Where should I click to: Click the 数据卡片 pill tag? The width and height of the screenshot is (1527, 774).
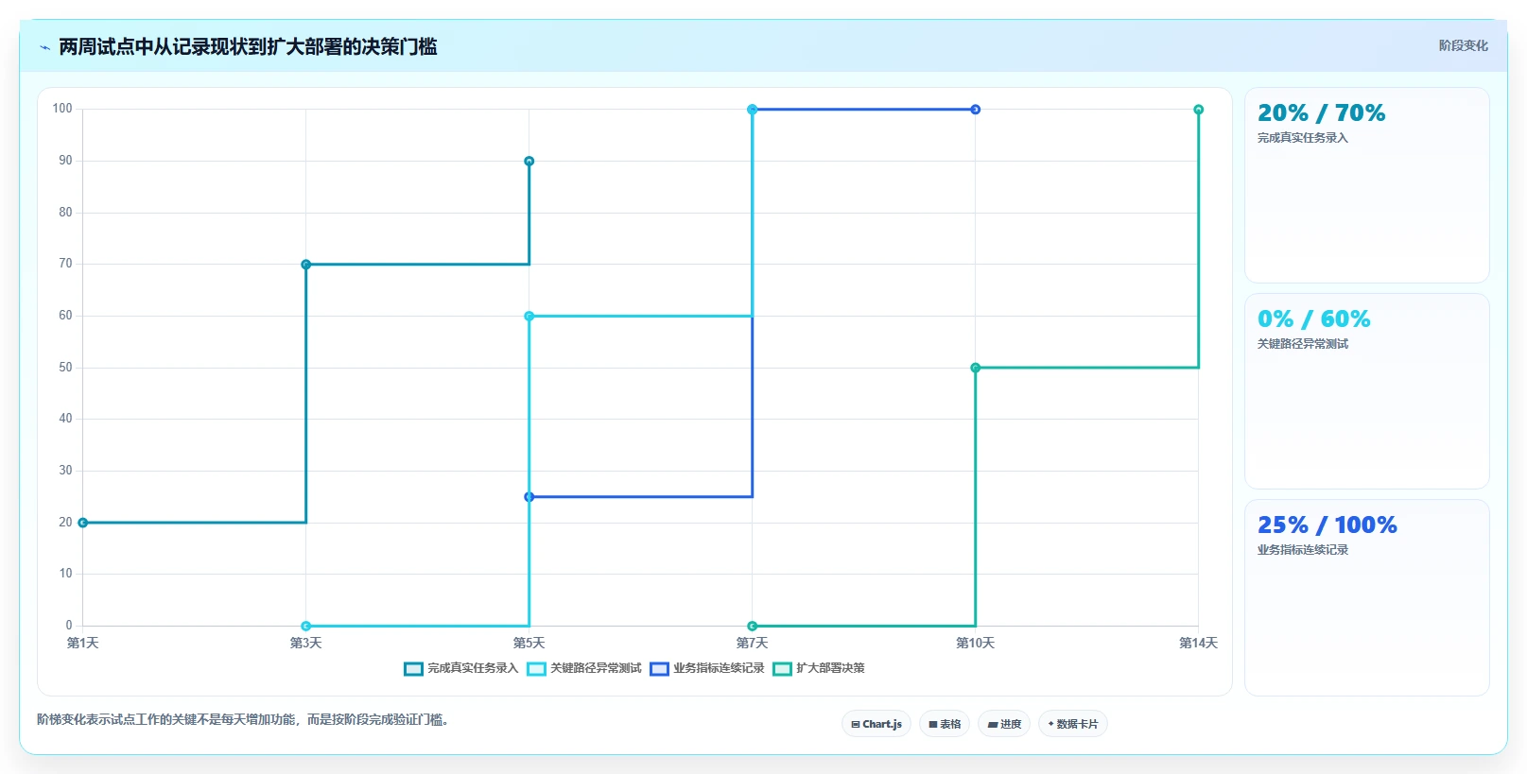[1073, 724]
